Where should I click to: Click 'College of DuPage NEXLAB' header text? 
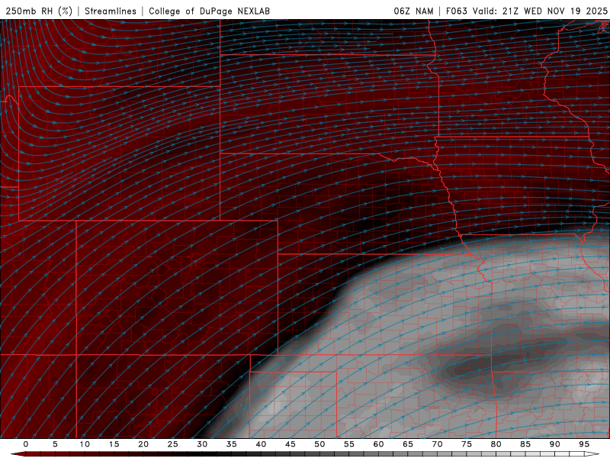[x=209, y=11]
